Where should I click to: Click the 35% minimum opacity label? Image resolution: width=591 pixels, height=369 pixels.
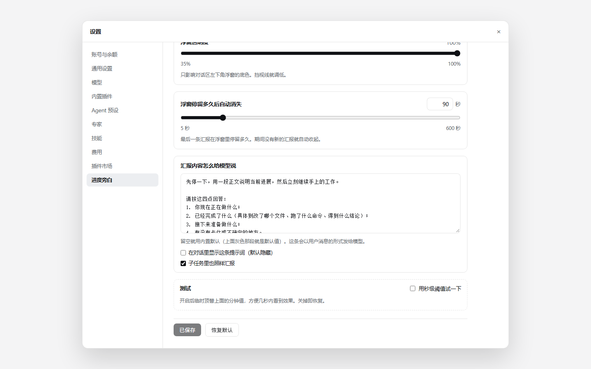[x=186, y=64]
